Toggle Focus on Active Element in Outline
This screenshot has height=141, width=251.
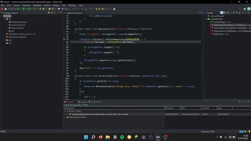pyautogui.click(x=222, y=13)
